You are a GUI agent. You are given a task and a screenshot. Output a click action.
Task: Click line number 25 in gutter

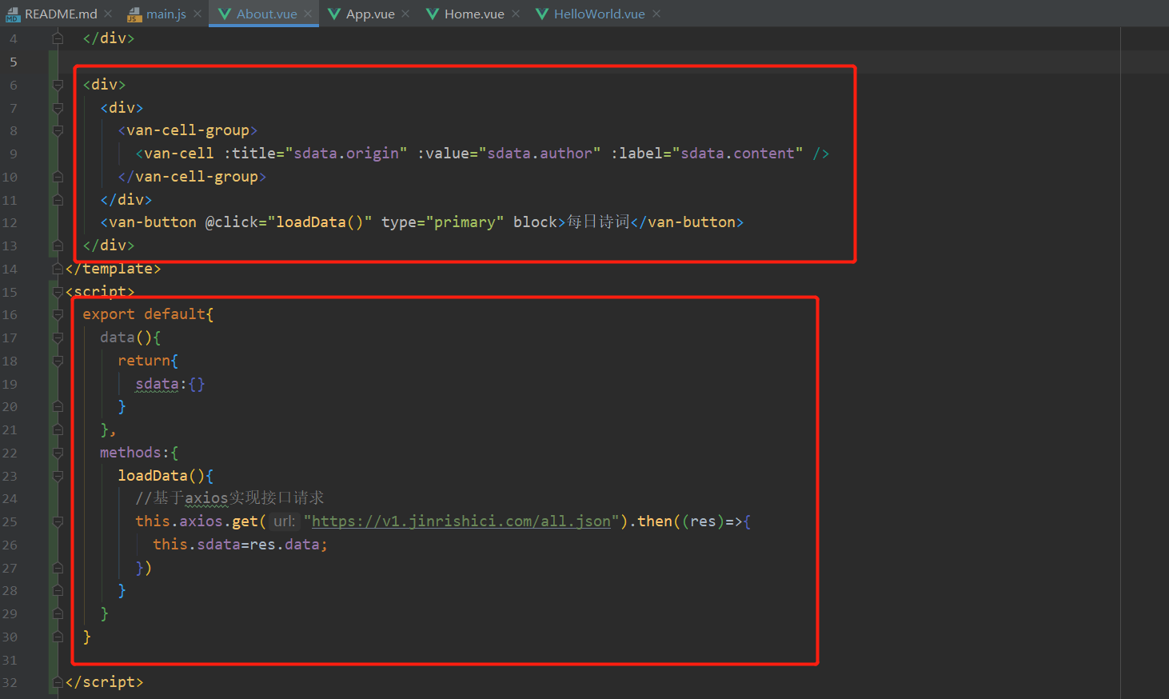[x=10, y=522]
